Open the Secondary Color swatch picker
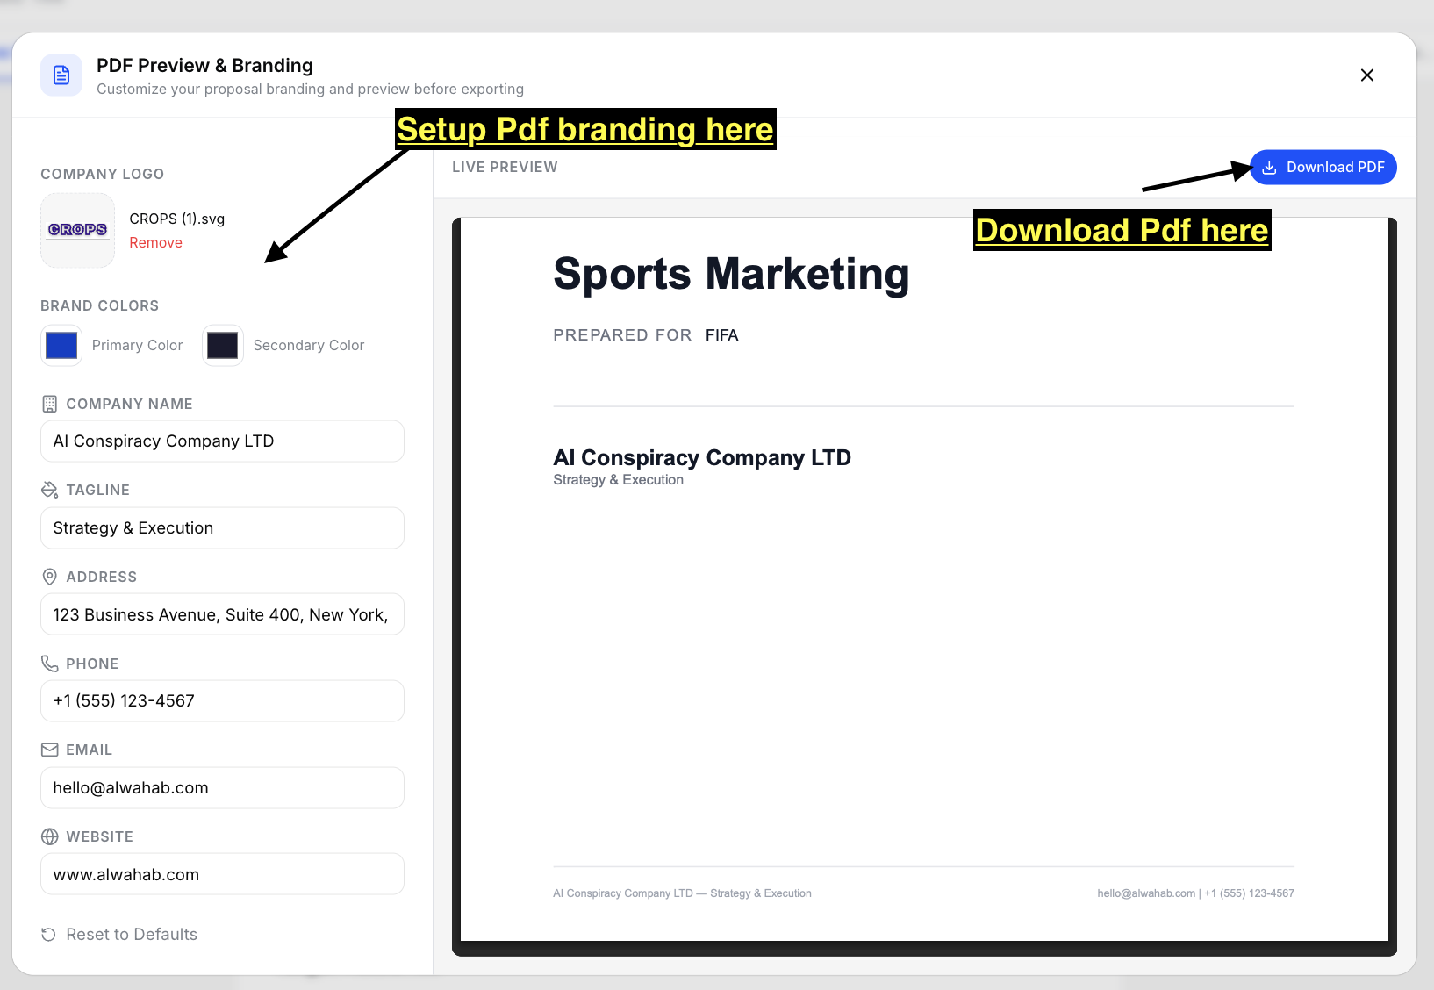The width and height of the screenshot is (1434, 990). pyautogui.click(x=223, y=346)
